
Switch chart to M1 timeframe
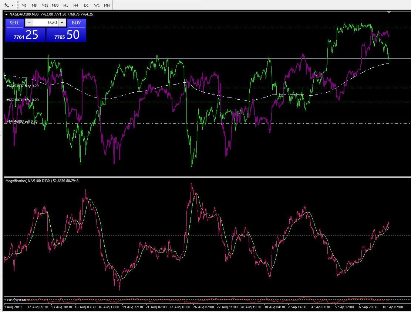tap(24, 5)
